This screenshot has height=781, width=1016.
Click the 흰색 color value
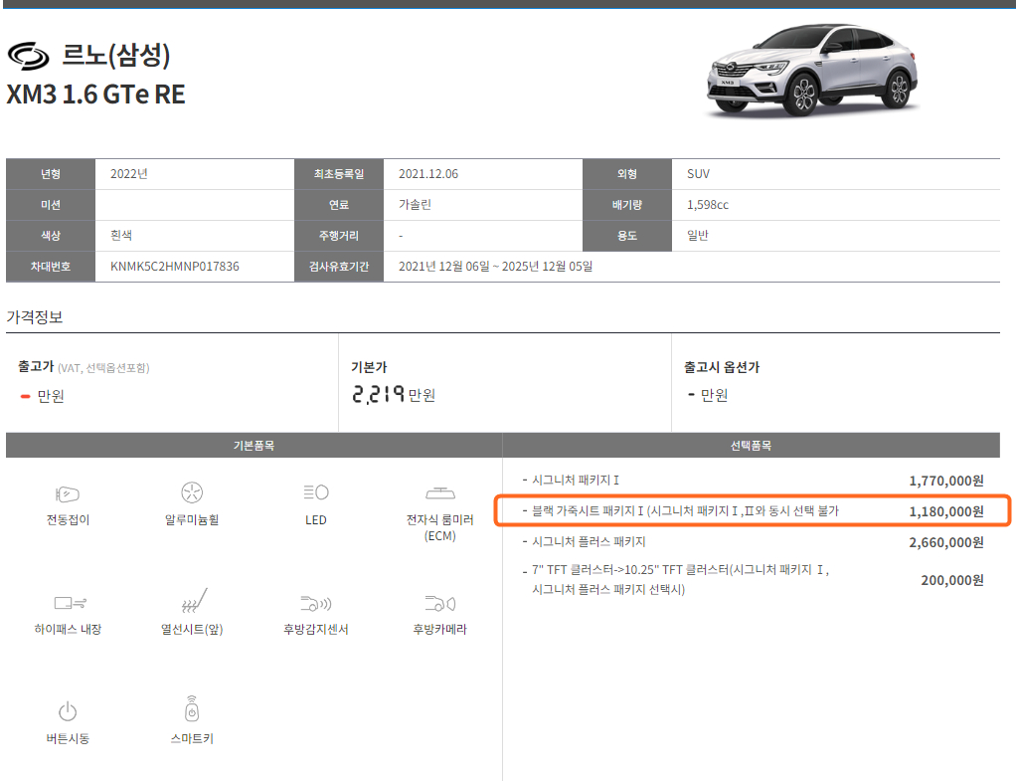tap(121, 236)
